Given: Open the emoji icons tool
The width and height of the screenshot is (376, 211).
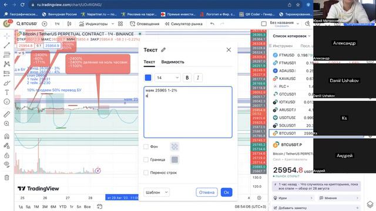Looking at the screenshot, I should tap(6, 101).
